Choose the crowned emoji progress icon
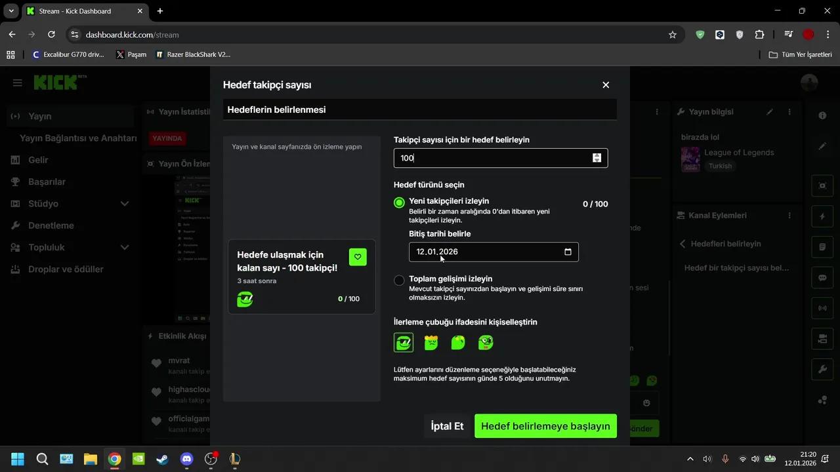 tap(431, 342)
